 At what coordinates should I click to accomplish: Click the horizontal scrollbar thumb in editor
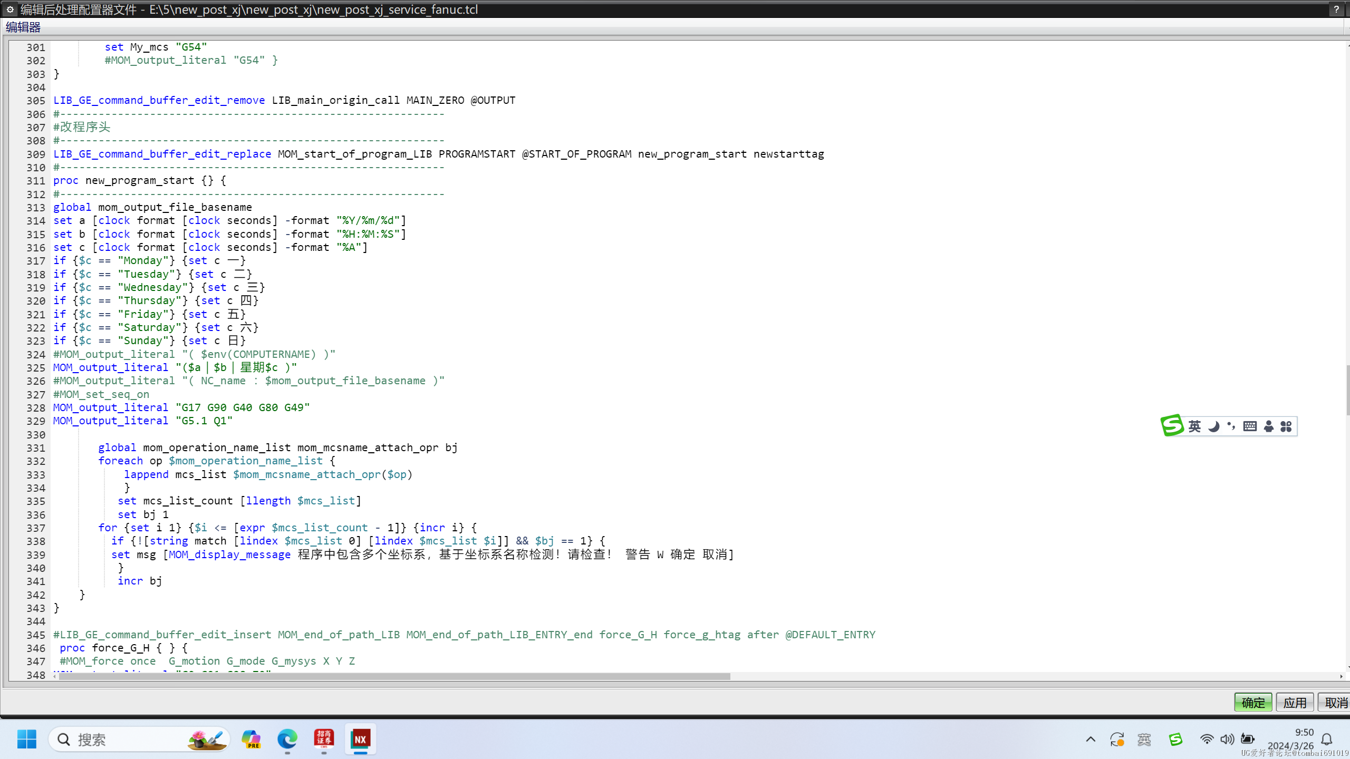[x=394, y=676]
